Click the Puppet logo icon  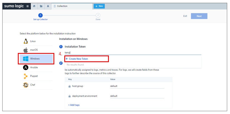click(x=26, y=76)
